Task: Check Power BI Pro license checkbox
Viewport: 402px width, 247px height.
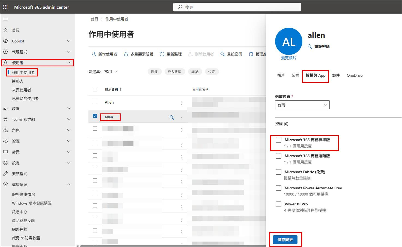Action: click(279, 204)
